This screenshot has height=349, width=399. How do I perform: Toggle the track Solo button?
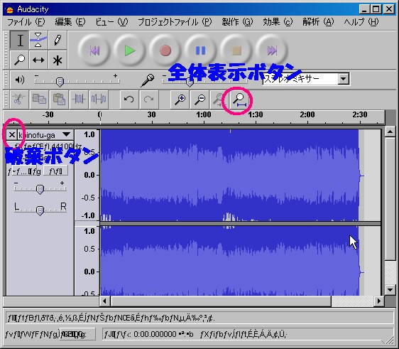click(55, 171)
